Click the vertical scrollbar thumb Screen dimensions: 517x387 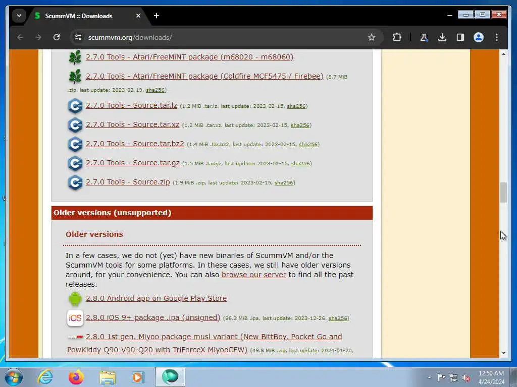(x=503, y=192)
